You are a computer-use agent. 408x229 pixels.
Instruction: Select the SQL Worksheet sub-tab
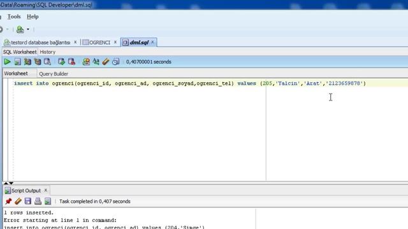click(x=20, y=52)
